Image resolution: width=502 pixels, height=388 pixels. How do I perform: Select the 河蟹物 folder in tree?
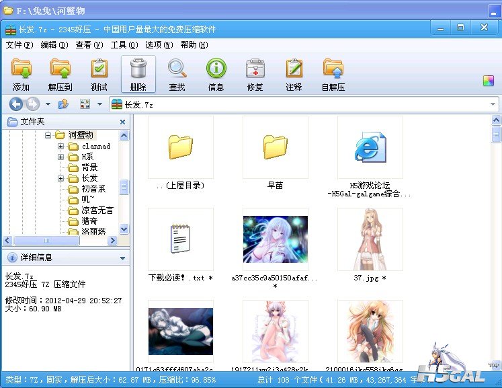tap(81, 135)
